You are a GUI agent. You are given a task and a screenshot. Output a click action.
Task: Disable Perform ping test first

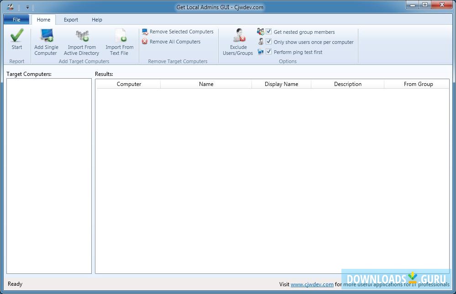[x=268, y=51]
